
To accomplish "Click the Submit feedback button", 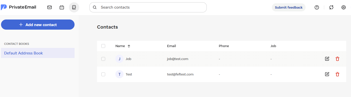I will 289,7.
